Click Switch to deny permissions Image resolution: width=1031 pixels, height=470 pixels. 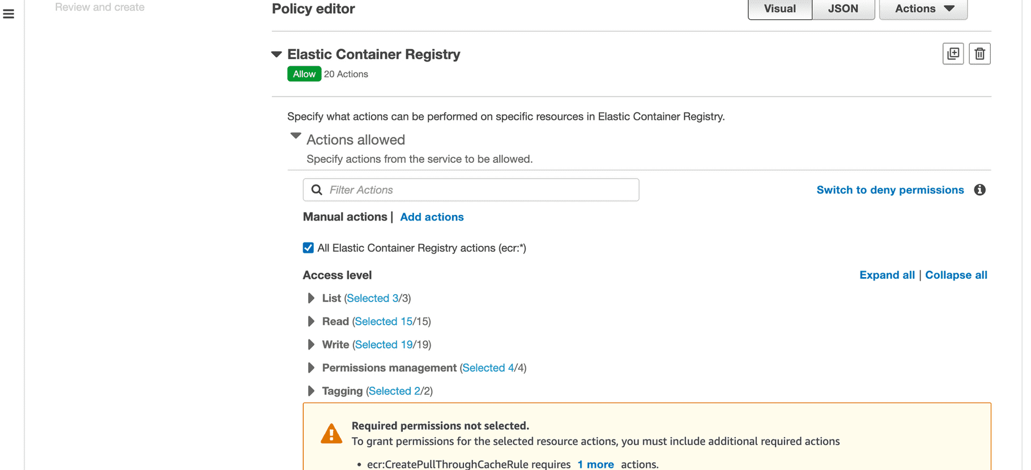[x=889, y=190]
